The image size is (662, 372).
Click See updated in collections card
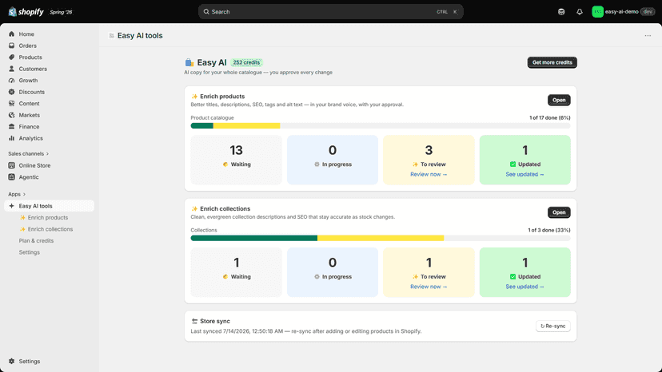(524, 287)
